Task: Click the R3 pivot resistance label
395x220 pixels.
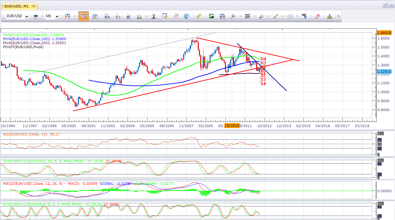Action: pos(263,63)
